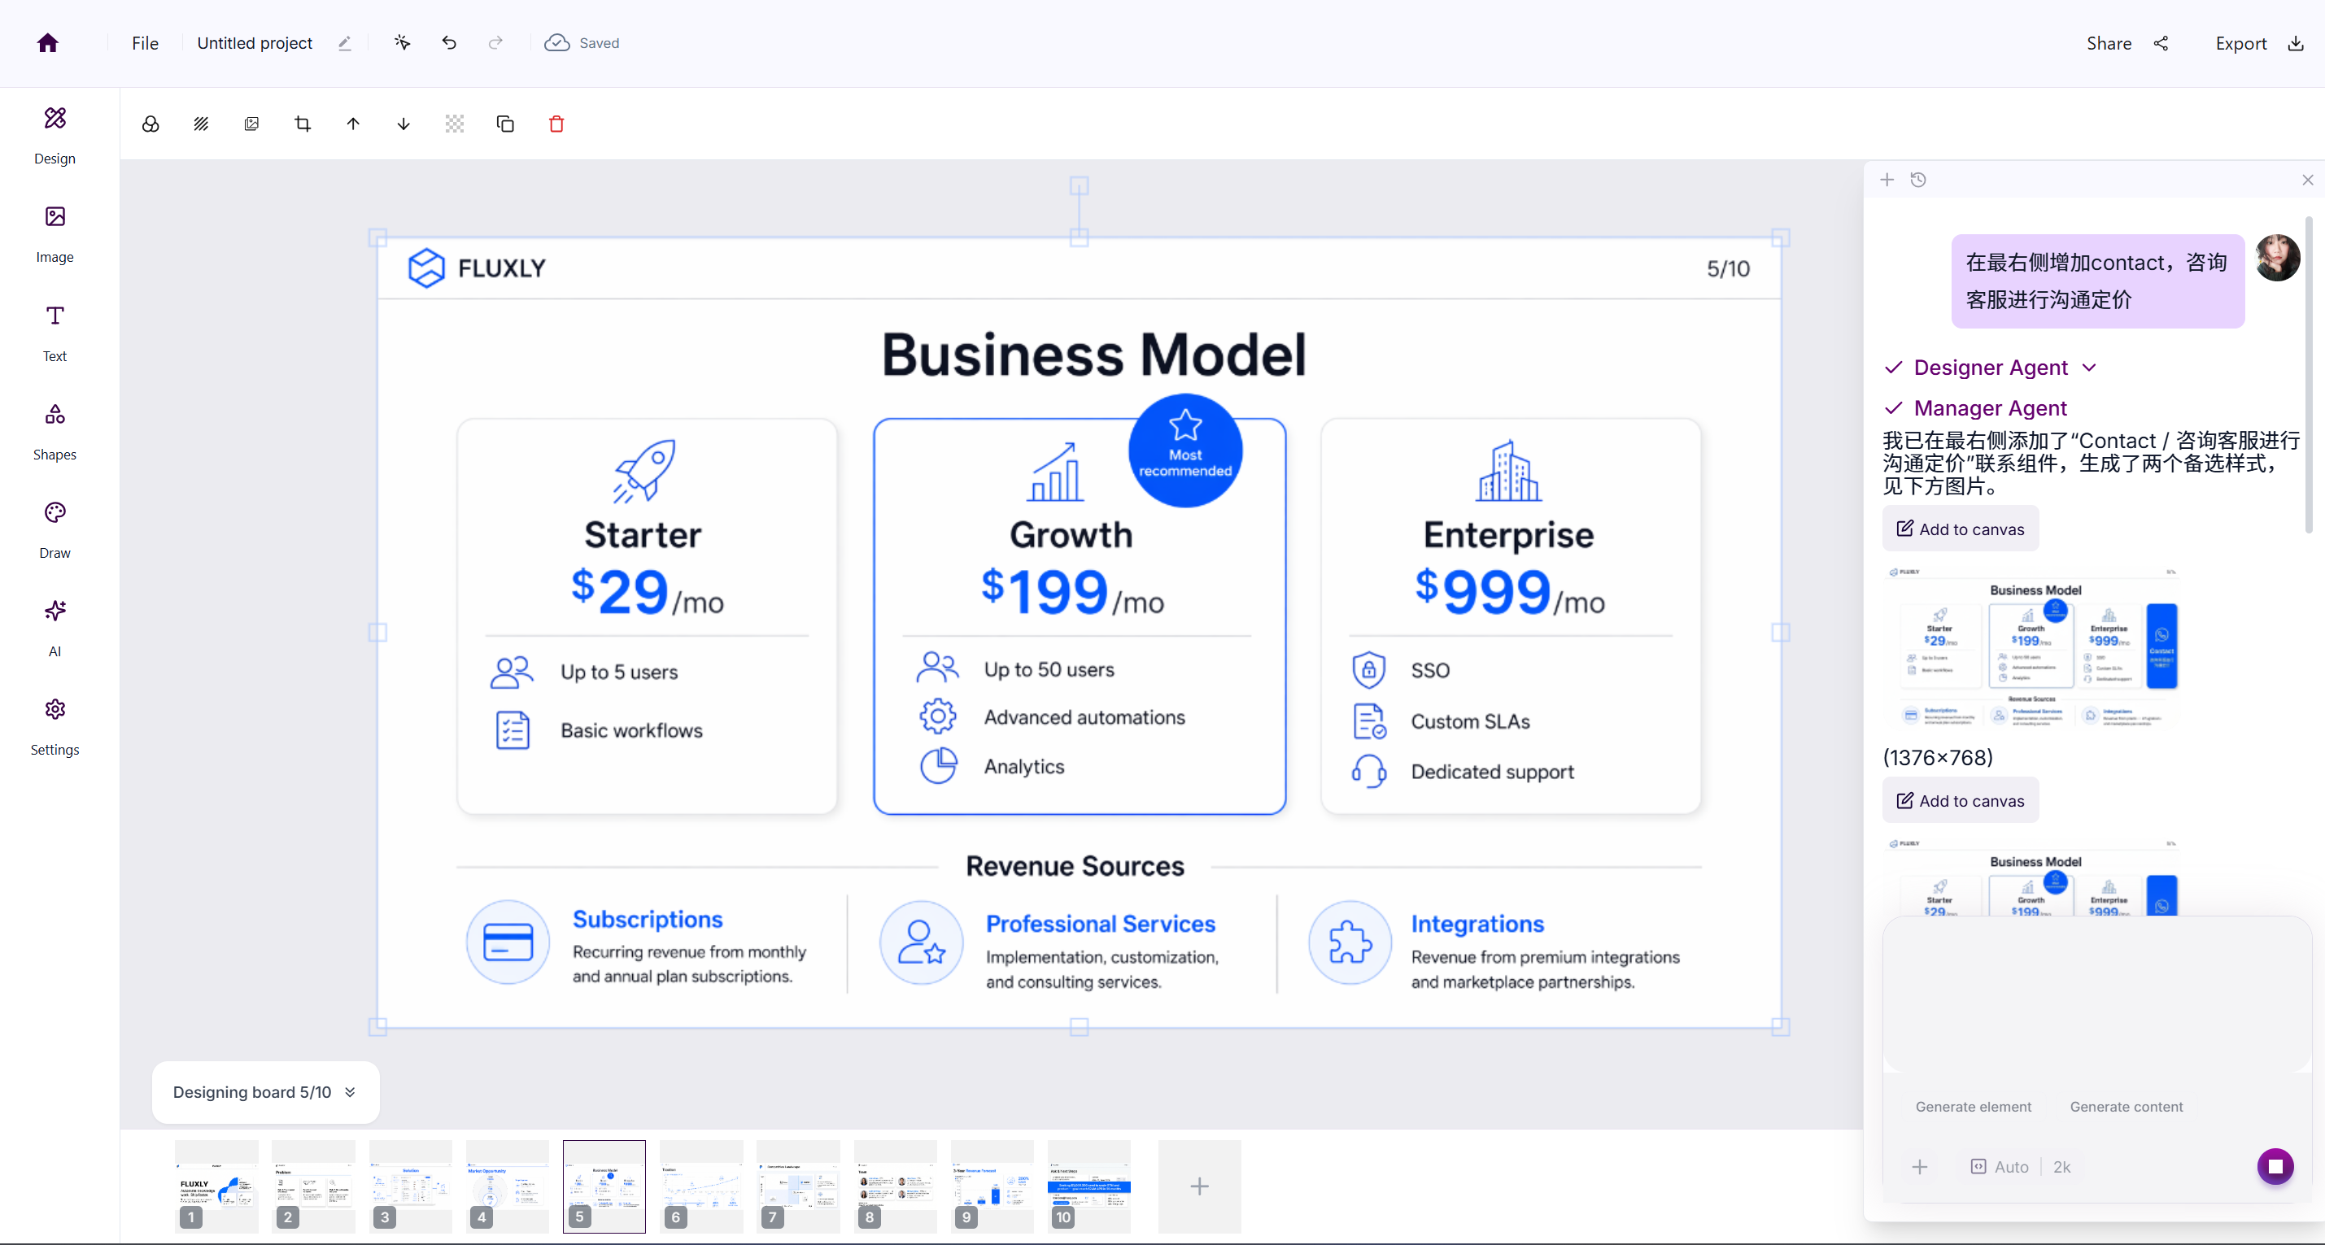This screenshot has height=1245, width=2325.
Task: Click the transparency checkerboard icon
Action: click(455, 124)
